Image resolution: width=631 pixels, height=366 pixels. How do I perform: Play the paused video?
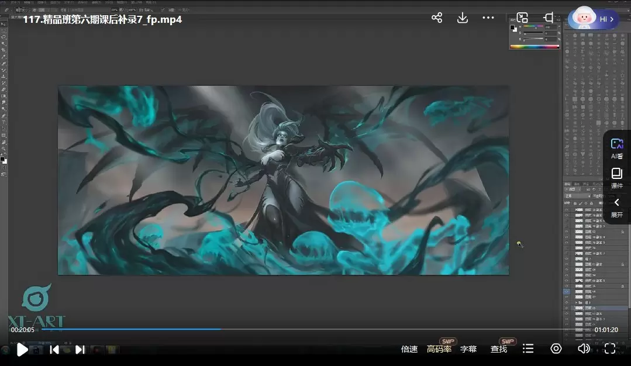tap(22, 350)
